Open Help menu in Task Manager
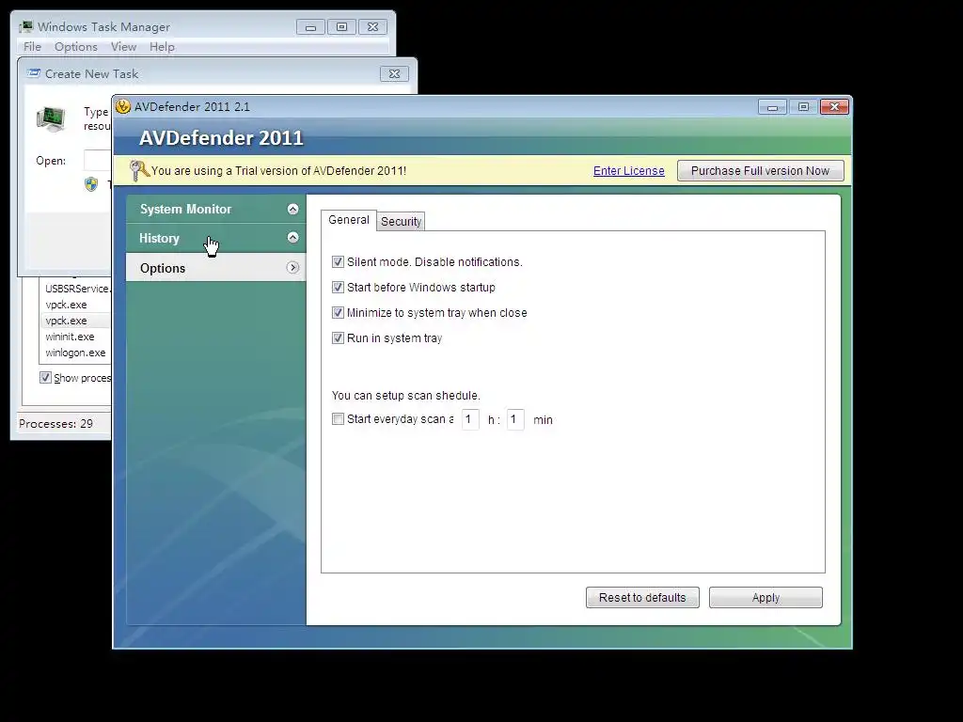Screen dimensions: 963x722 162,47
